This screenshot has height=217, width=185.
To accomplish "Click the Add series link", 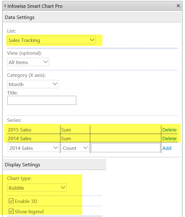I will (x=167, y=148).
